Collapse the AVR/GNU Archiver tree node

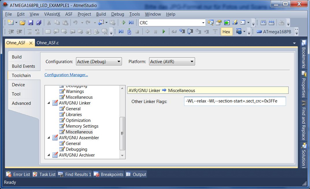pyautogui.click(x=49, y=155)
